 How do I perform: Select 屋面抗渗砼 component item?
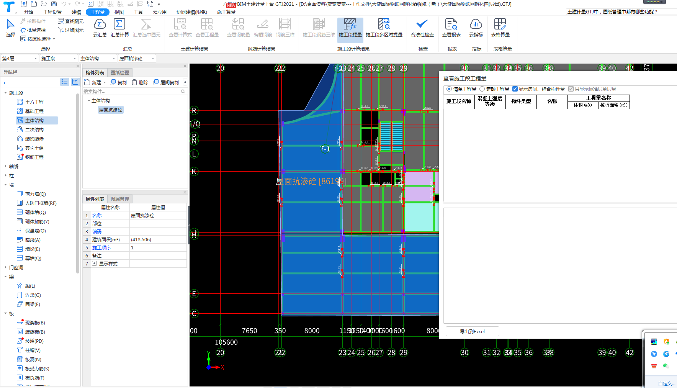(x=111, y=110)
